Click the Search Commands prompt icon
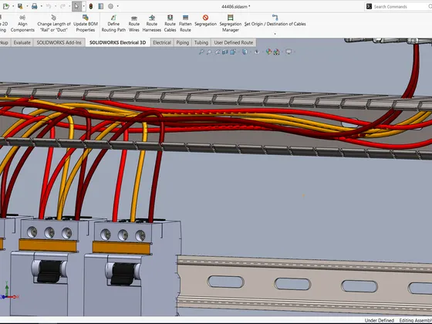The height and width of the screenshot is (324, 432). [x=370, y=7]
